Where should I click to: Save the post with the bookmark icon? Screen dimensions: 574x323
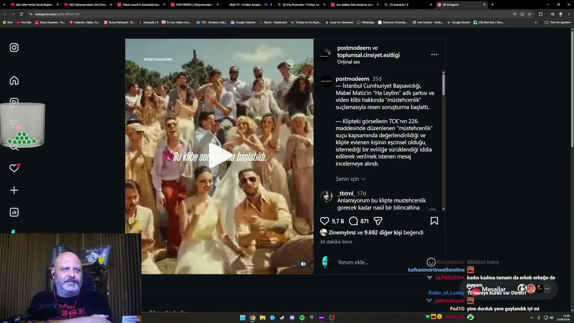click(434, 221)
